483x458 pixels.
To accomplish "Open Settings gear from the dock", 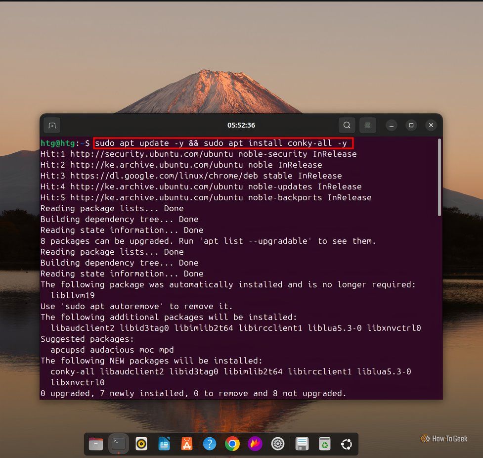I will point(277,444).
